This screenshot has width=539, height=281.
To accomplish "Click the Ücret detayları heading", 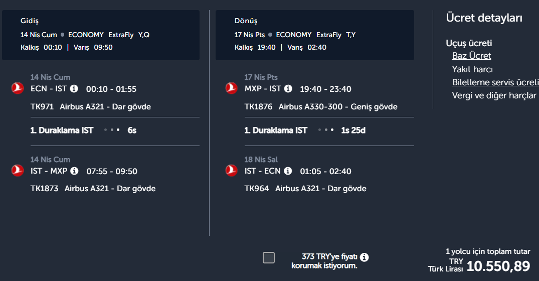I will coord(484,18).
